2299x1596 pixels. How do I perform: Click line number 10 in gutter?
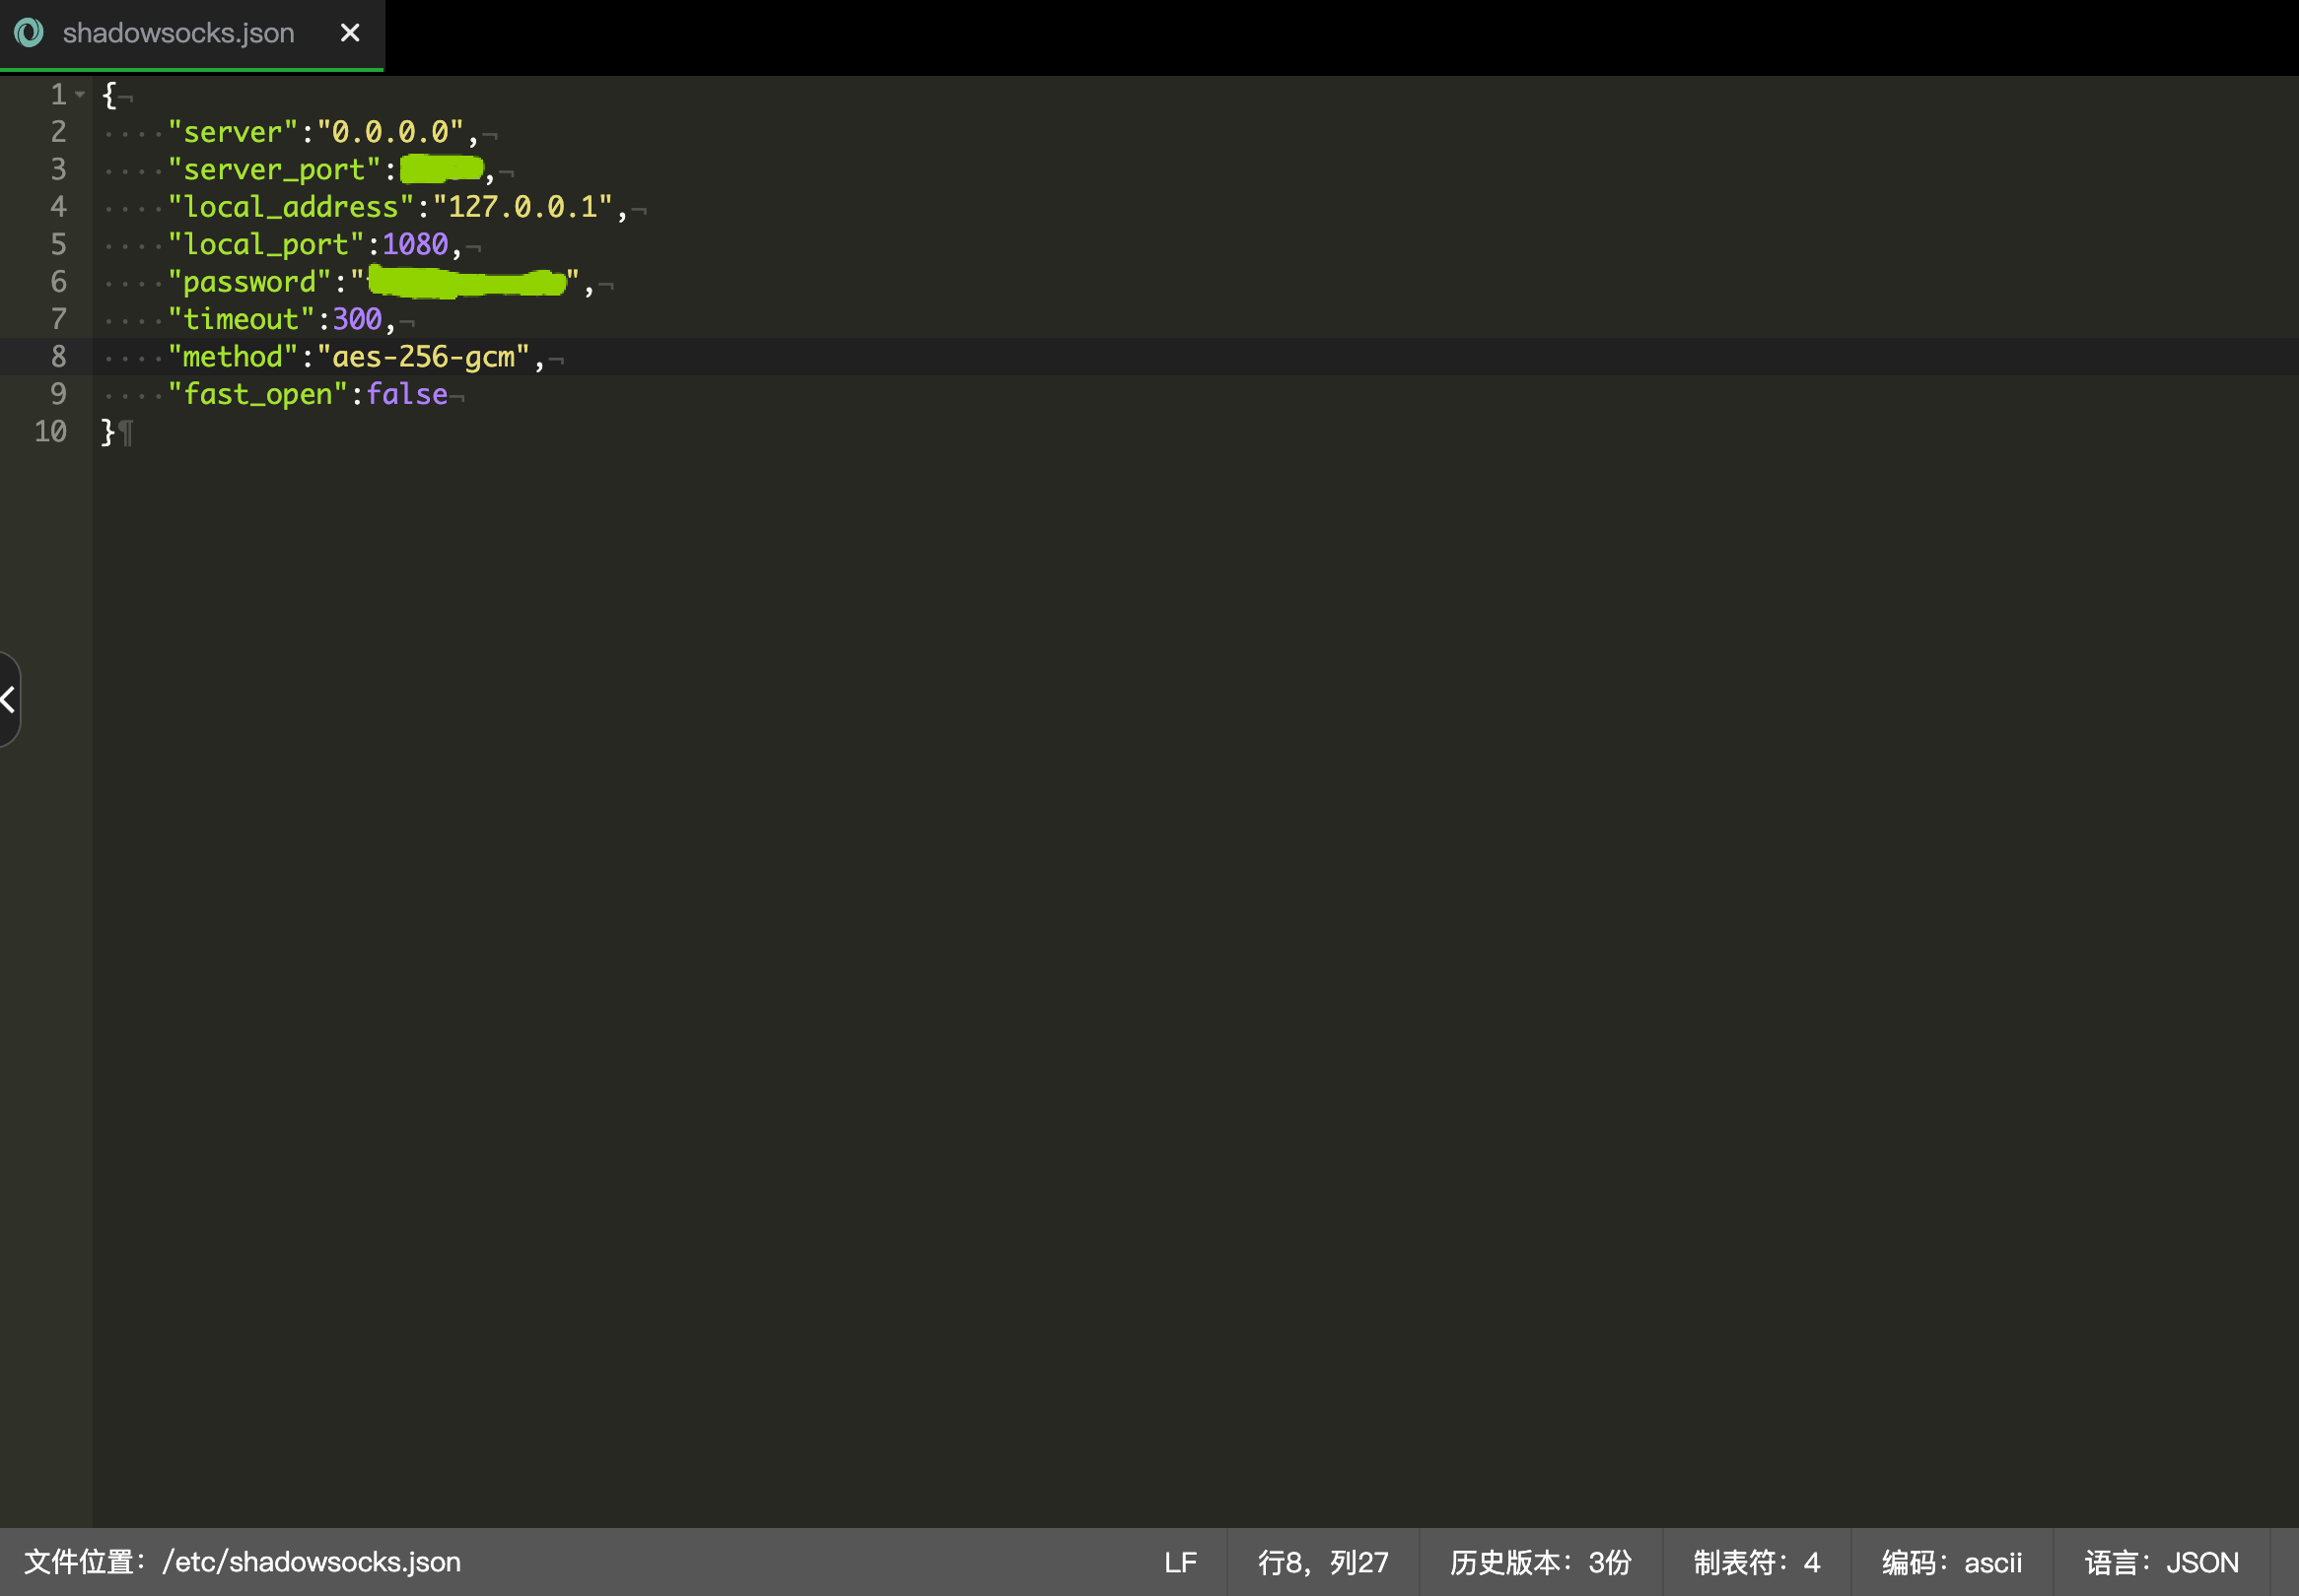50,432
